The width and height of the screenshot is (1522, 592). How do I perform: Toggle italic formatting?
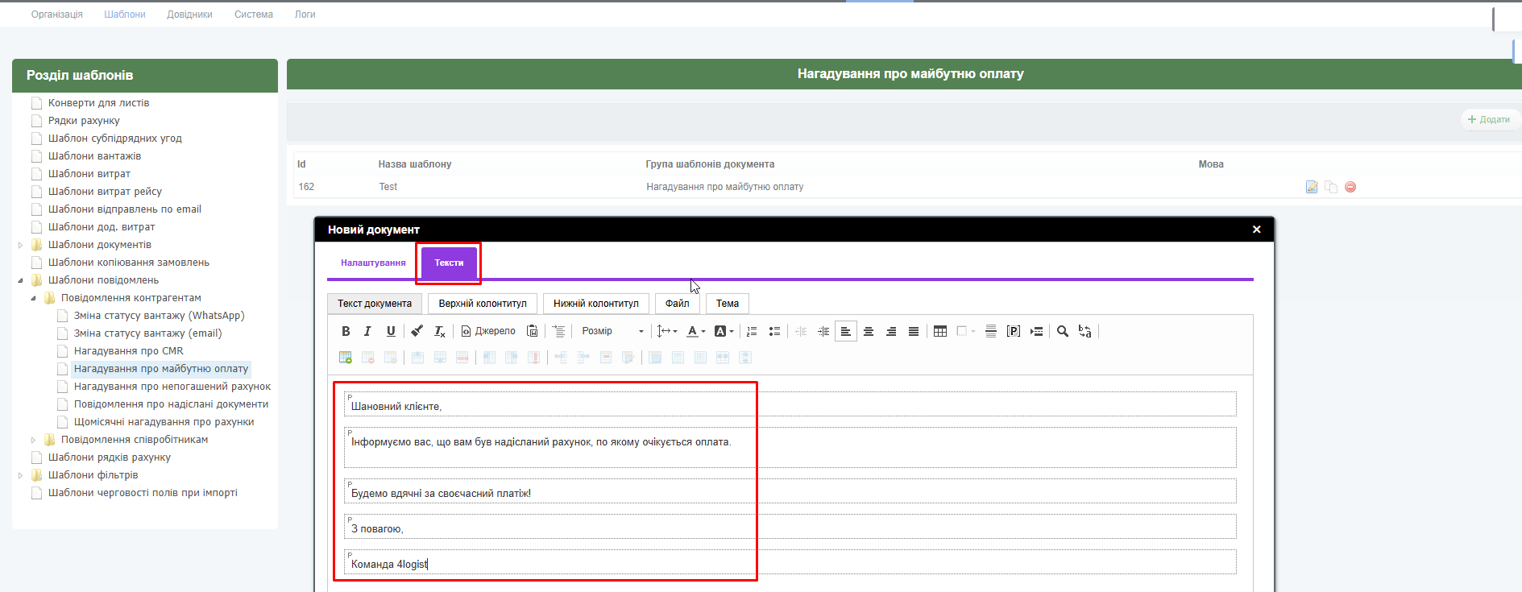367,331
